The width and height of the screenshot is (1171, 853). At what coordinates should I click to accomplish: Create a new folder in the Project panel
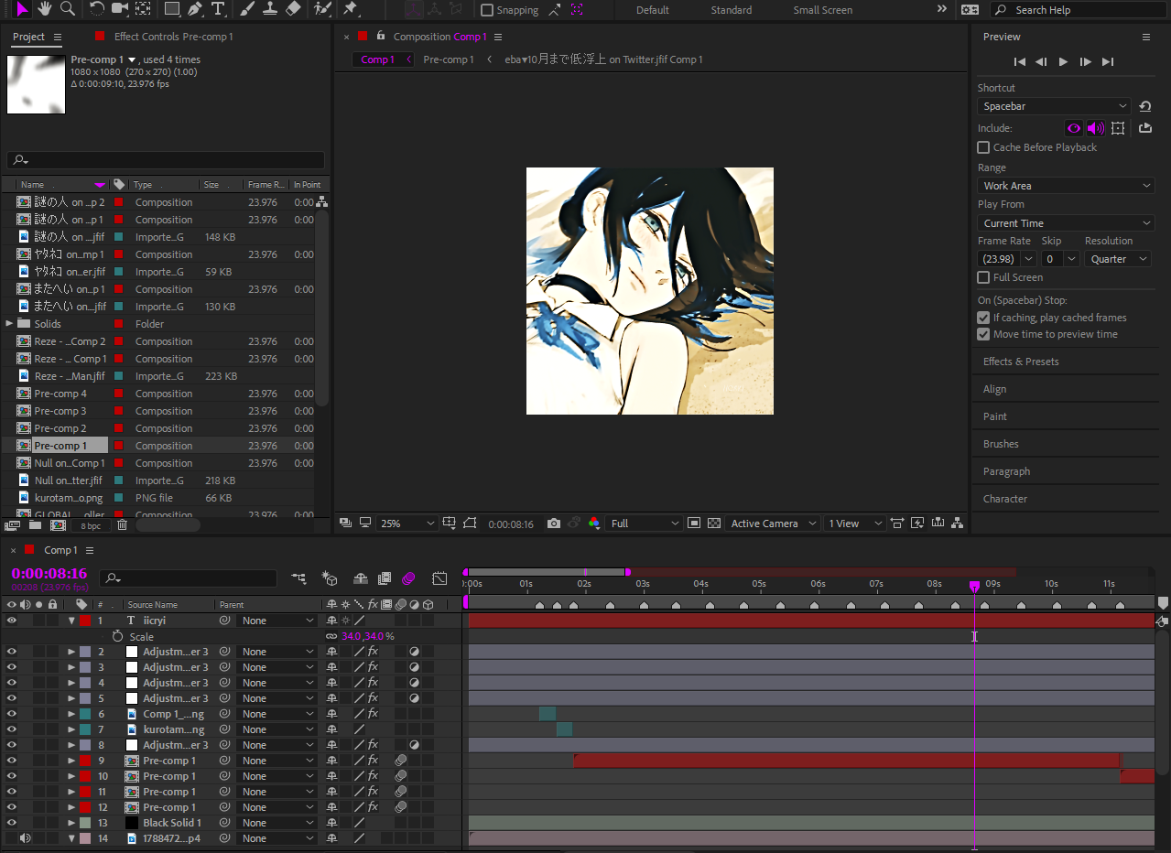point(35,525)
